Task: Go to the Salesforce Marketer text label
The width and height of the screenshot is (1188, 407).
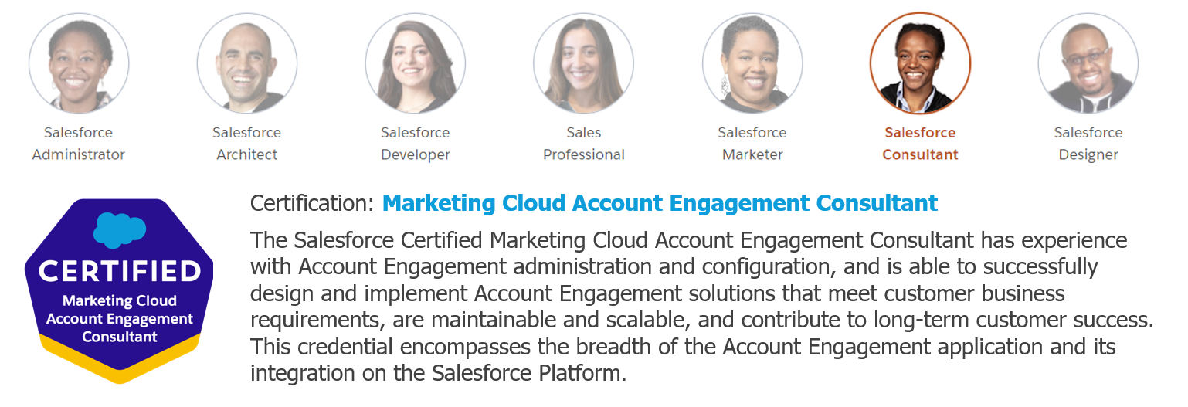Action: 752,144
